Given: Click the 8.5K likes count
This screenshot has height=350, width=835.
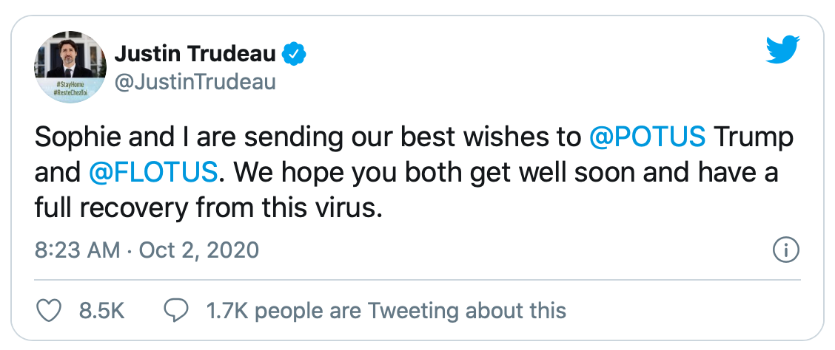Looking at the screenshot, I should pos(101,311).
